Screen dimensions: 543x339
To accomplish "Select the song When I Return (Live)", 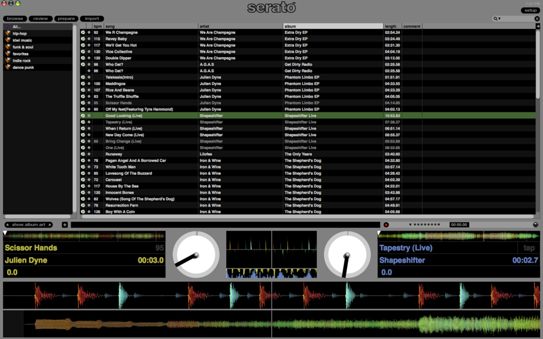I will 124,129.
